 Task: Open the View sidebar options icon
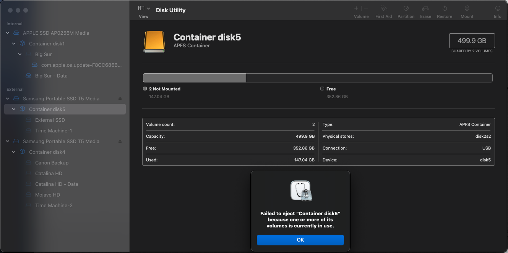[141, 8]
